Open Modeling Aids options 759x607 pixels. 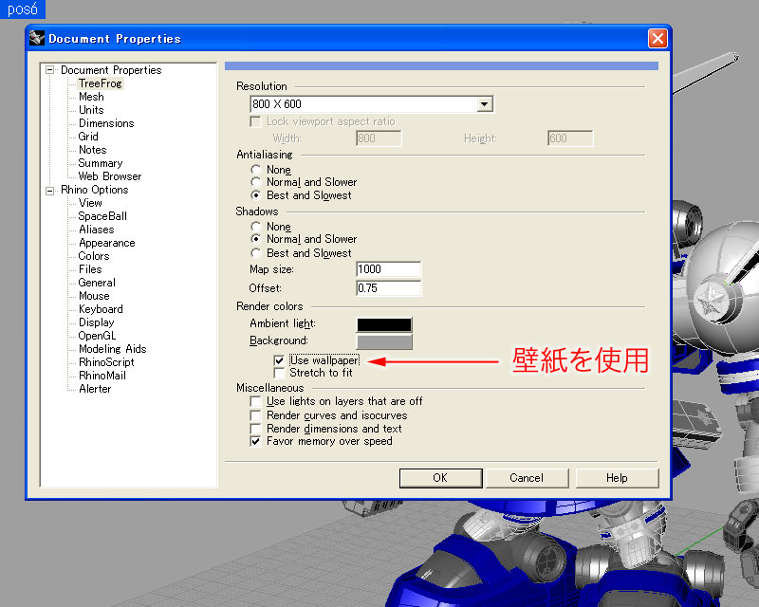pos(112,349)
